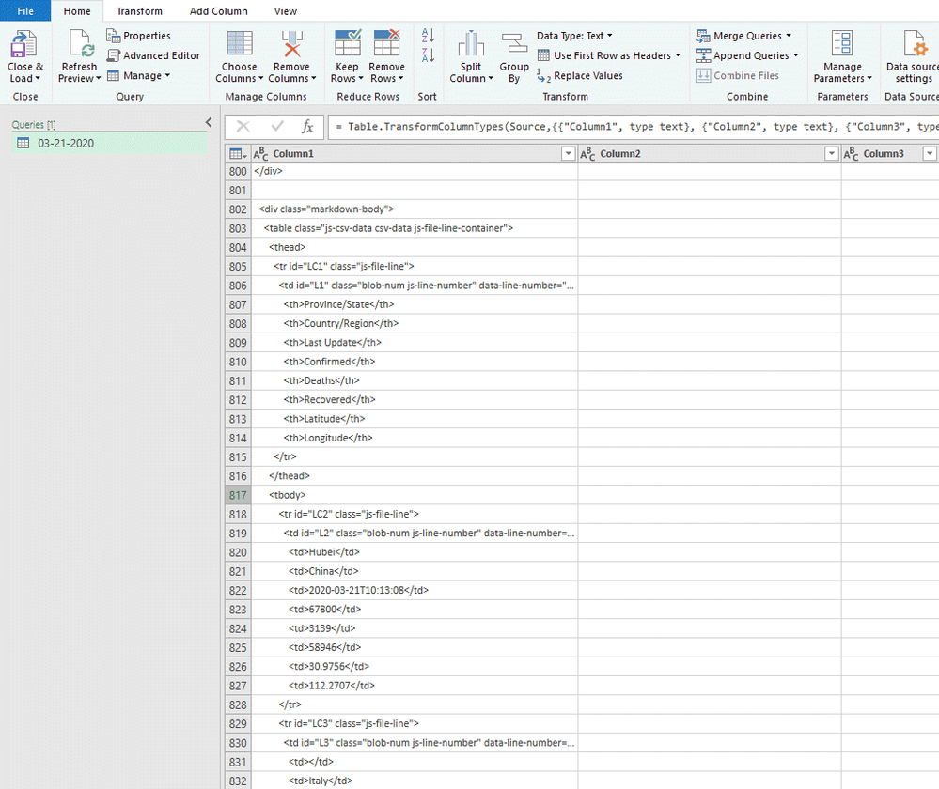
Task: Click cell containing <tbody>
Action: point(415,495)
